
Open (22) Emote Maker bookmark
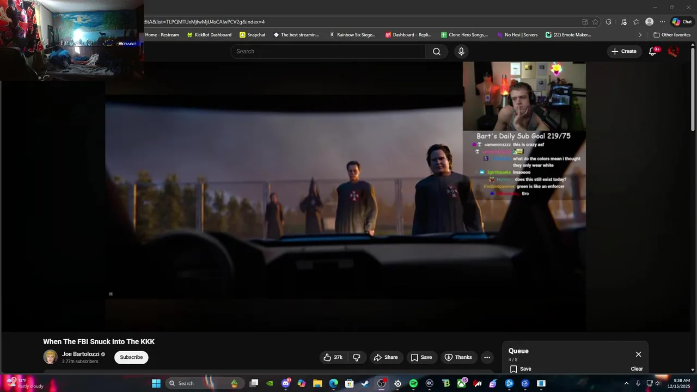pyautogui.click(x=568, y=35)
